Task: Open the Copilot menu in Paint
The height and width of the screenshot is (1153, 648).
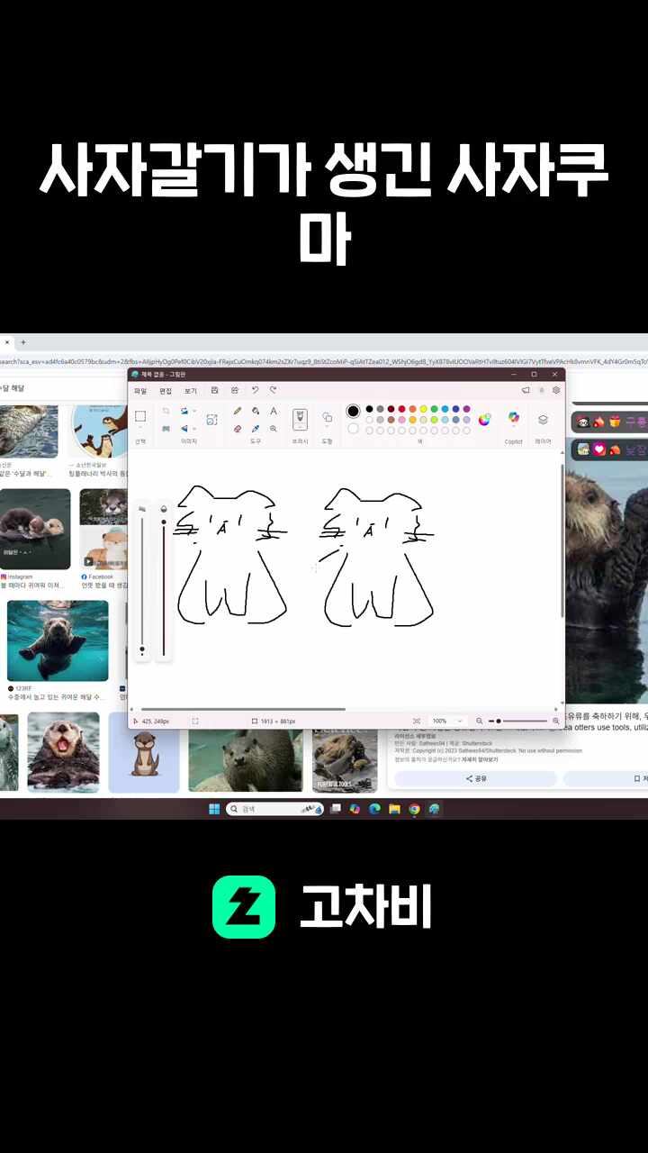Action: (x=514, y=418)
